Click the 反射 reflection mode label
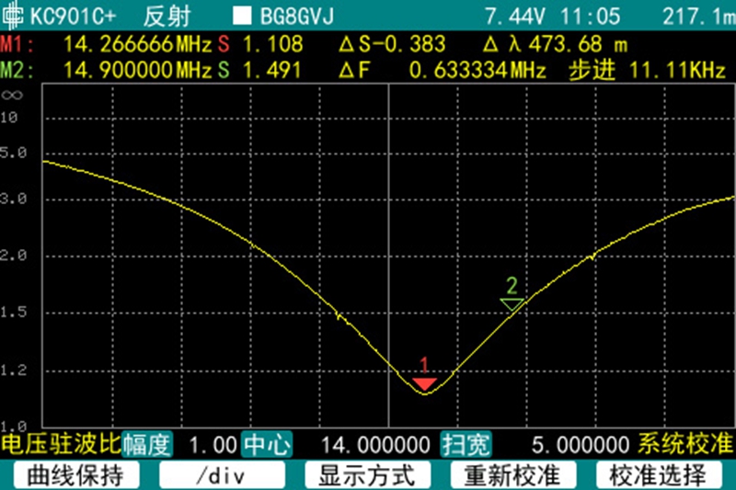 tap(167, 17)
